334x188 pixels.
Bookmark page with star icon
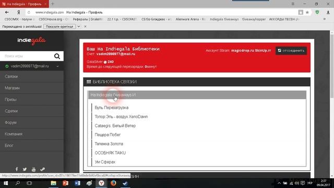click(307, 13)
